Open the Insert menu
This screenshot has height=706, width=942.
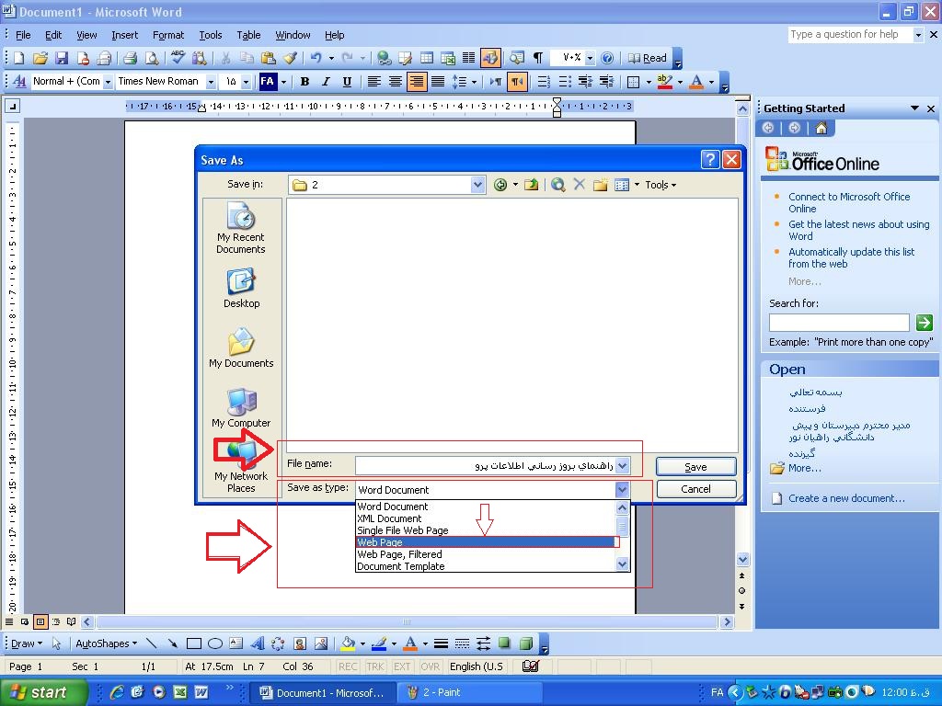[124, 35]
